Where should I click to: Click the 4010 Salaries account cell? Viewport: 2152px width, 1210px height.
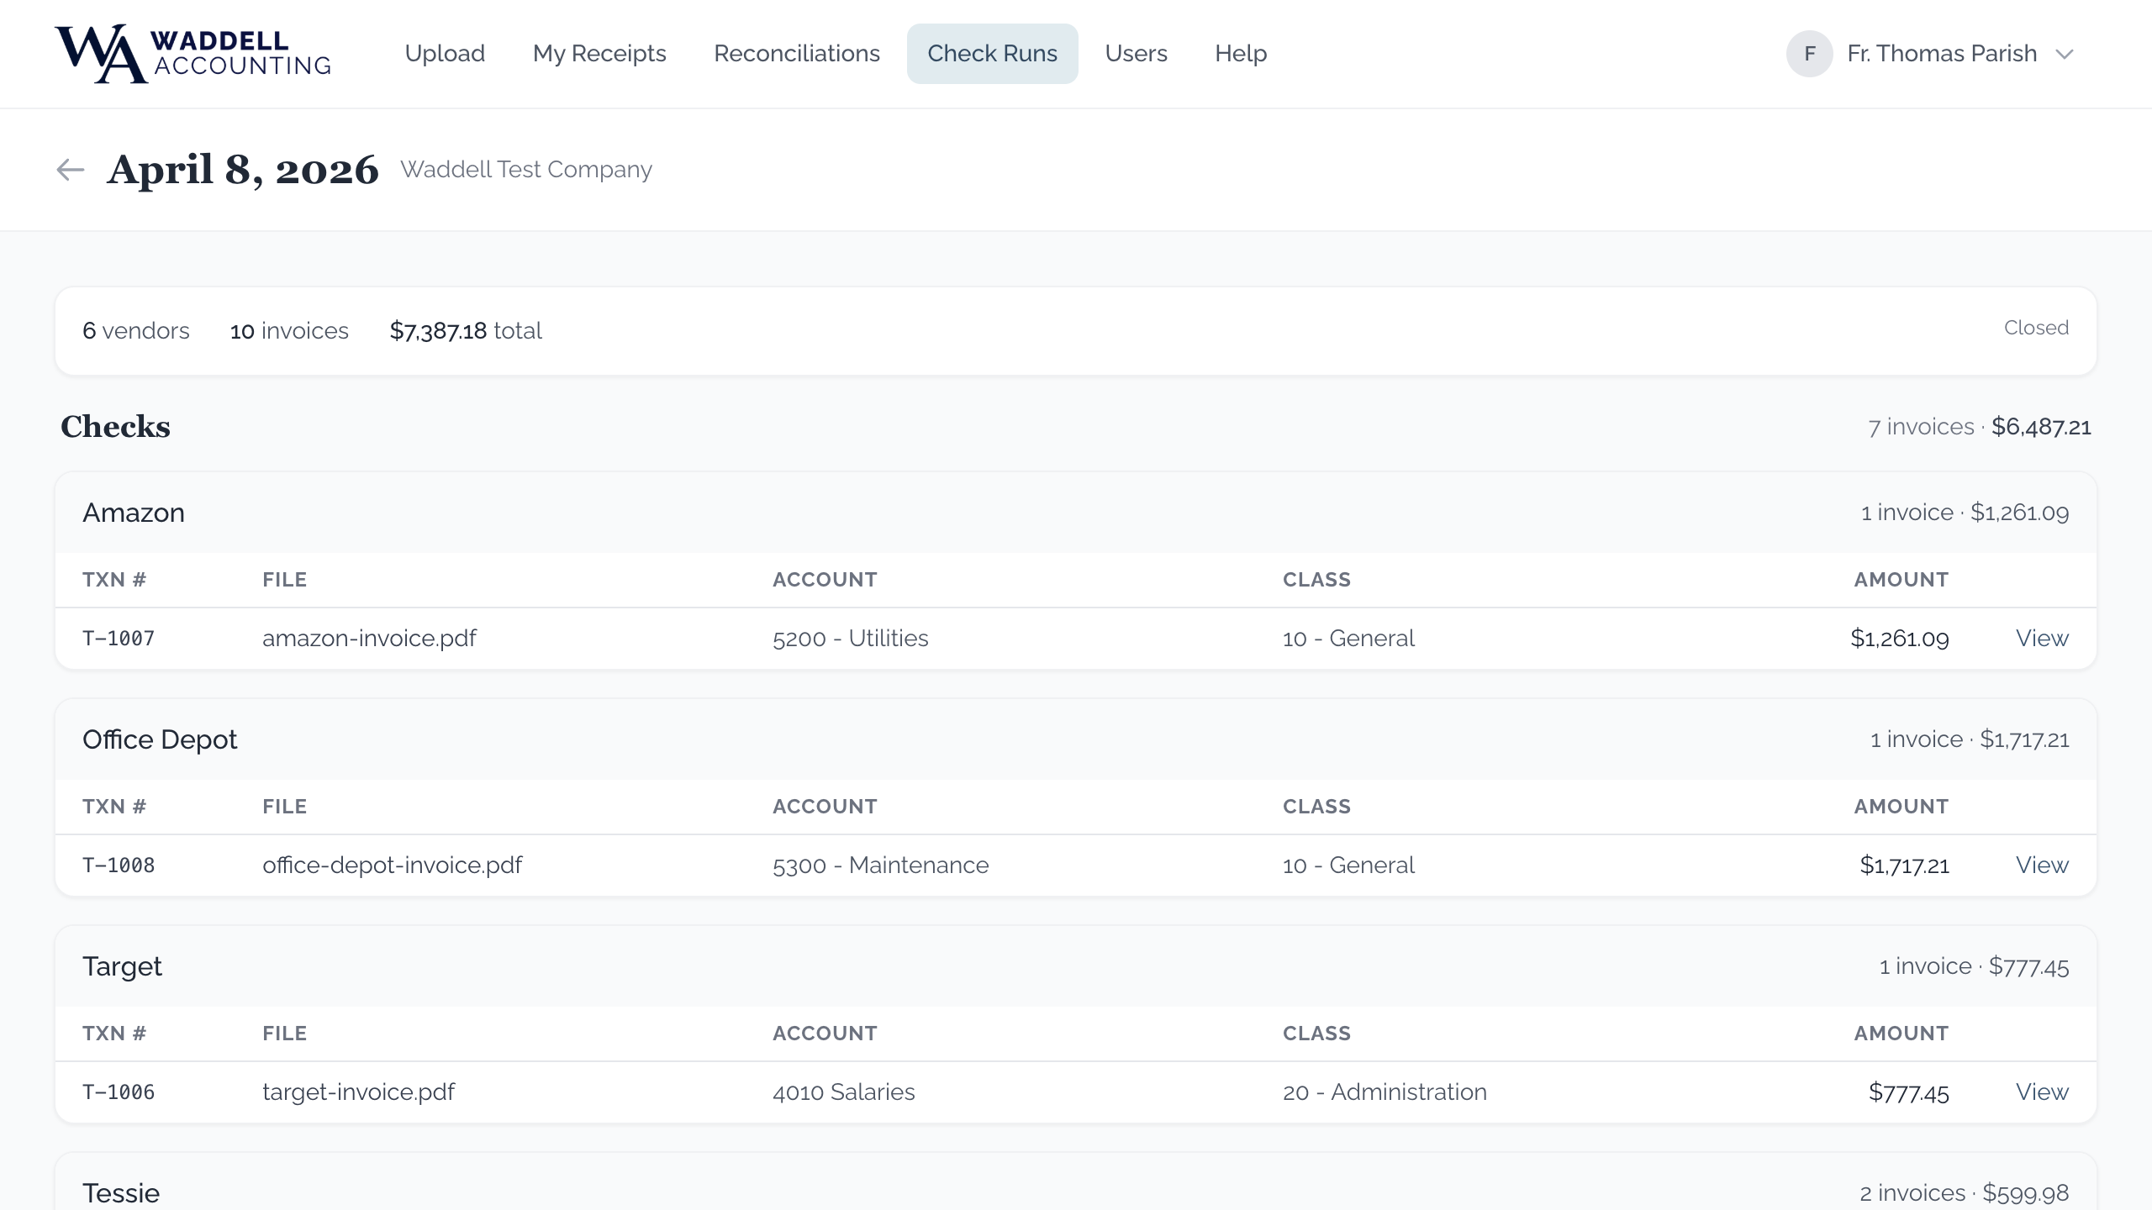(x=843, y=1092)
